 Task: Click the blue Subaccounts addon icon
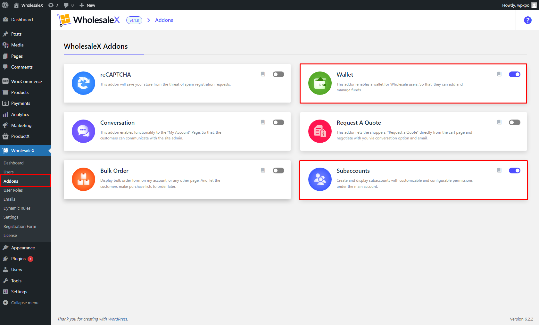click(320, 179)
